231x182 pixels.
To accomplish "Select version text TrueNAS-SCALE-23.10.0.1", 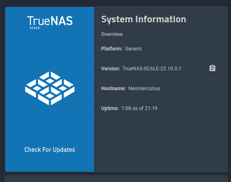I will (x=152, y=69).
